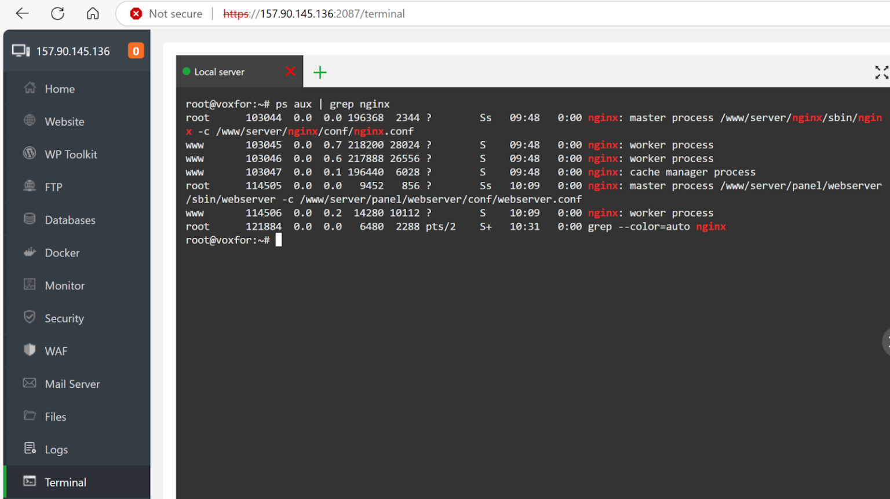The image size is (890, 499).
Task: Switch to the Local server tab
Action: (x=220, y=72)
